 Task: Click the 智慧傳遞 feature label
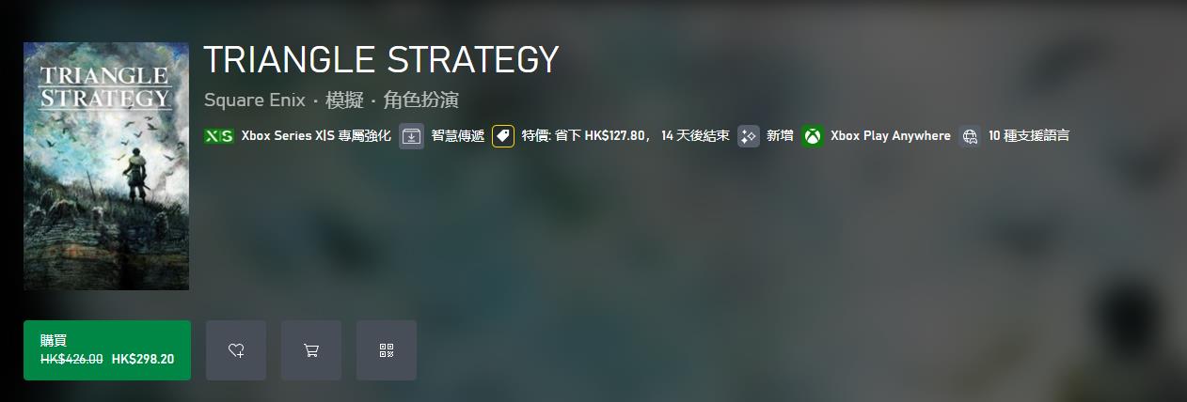pyautogui.click(x=458, y=136)
